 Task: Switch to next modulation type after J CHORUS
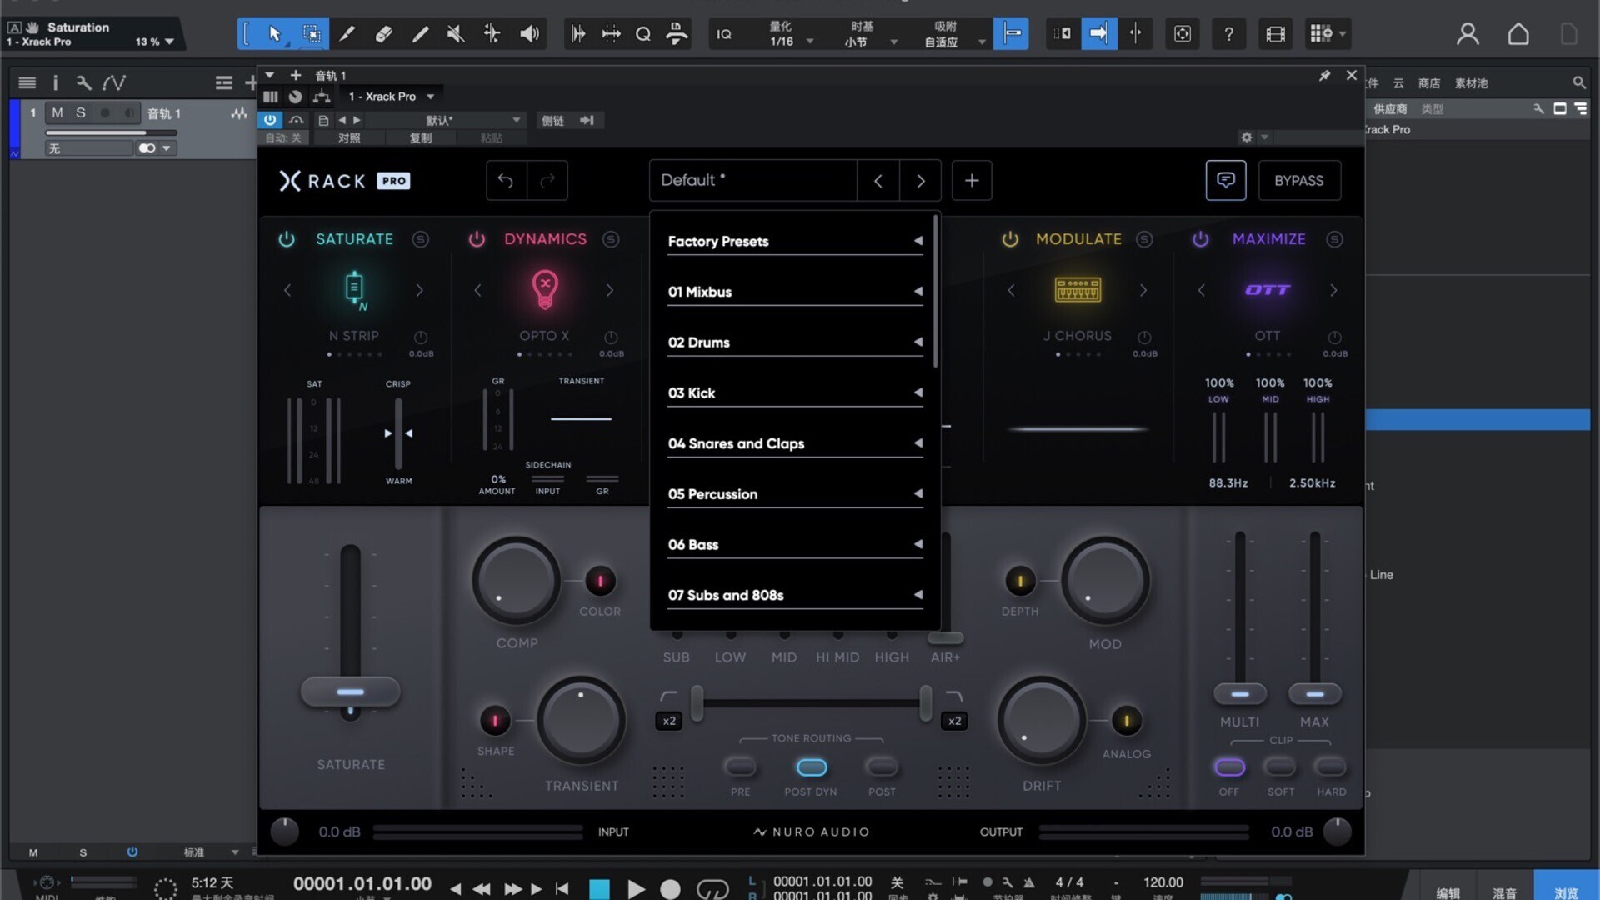(x=1143, y=290)
